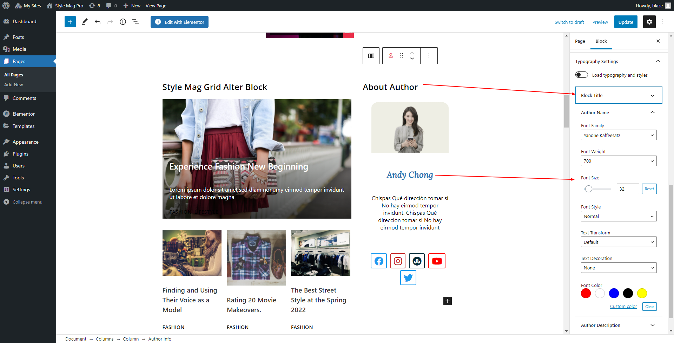Open the list view outline icon
This screenshot has height=343, width=674.
[136, 22]
